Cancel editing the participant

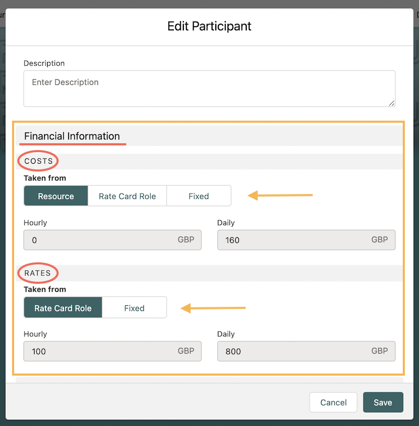[333, 402]
